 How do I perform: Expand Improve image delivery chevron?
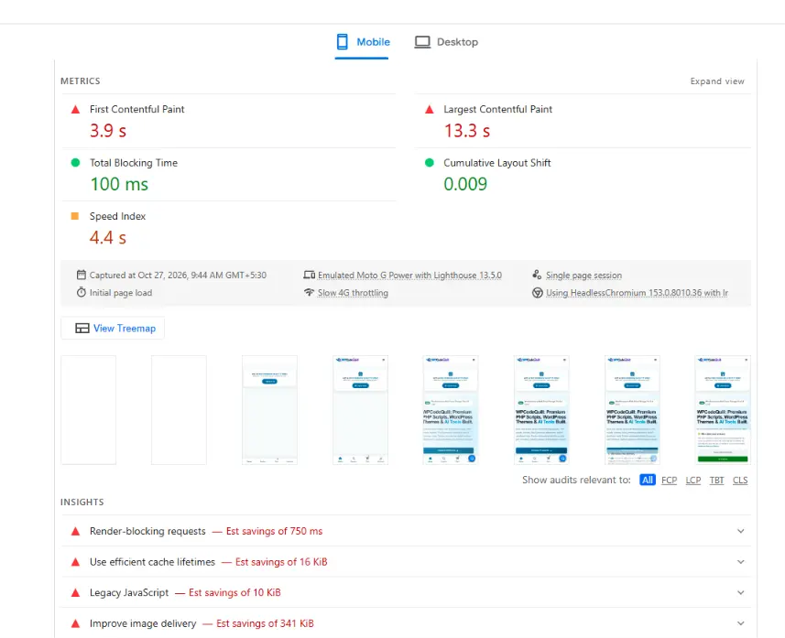click(x=740, y=623)
